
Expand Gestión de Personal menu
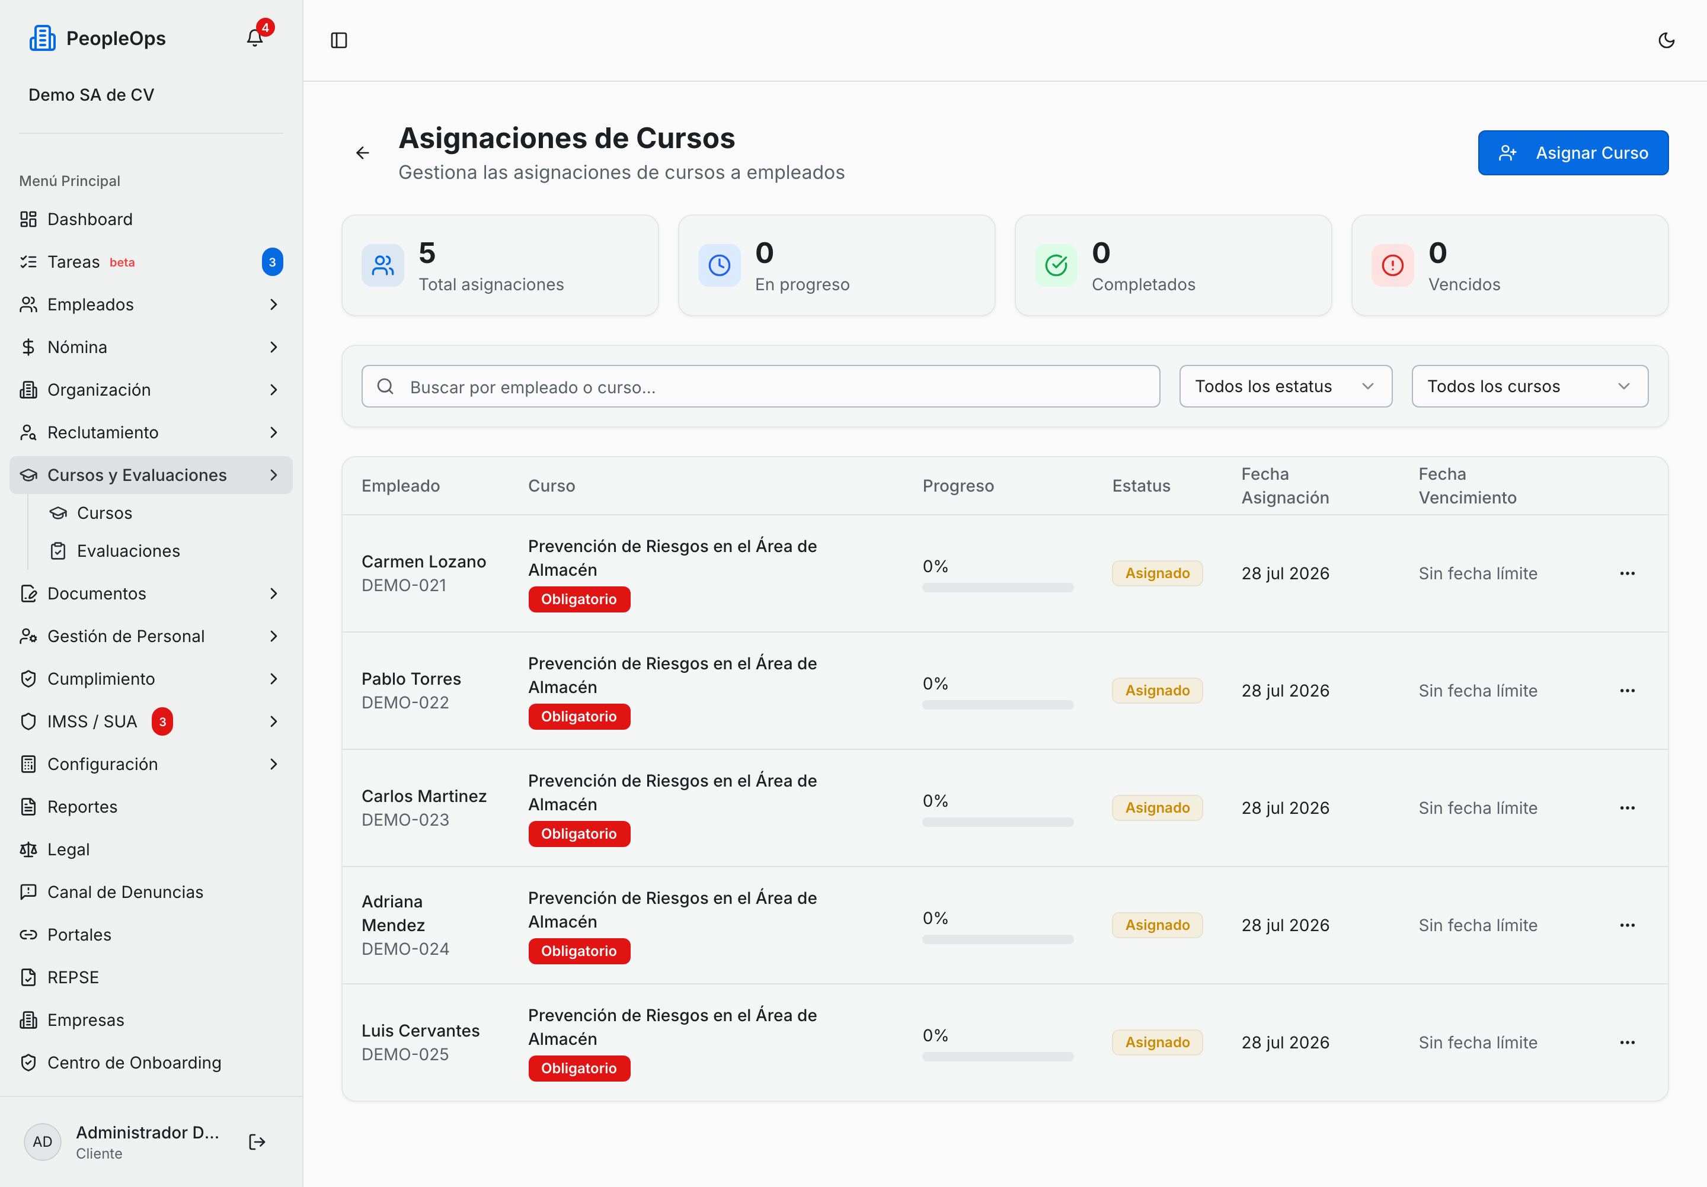tap(151, 637)
